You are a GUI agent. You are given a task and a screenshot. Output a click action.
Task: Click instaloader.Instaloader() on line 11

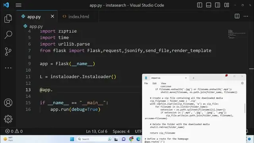pyautogui.click(x=83, y=77)
